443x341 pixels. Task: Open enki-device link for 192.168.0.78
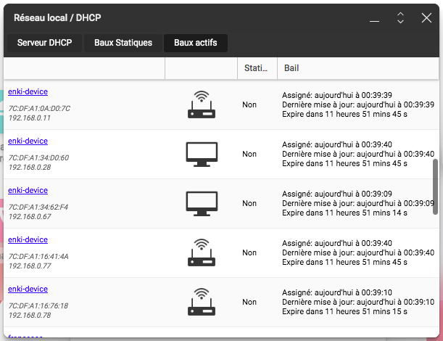pos(28,289)
